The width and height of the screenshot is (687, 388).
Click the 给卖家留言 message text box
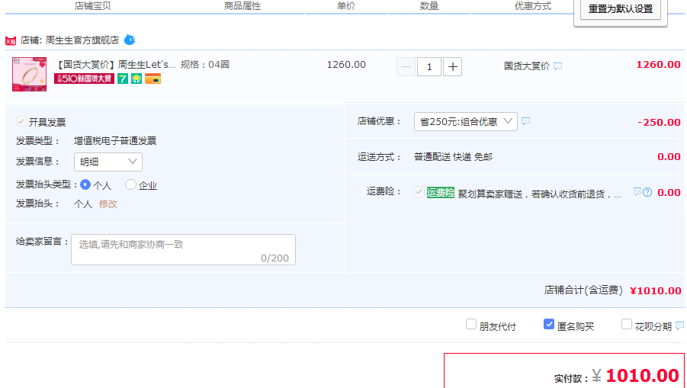click(183, 249)
